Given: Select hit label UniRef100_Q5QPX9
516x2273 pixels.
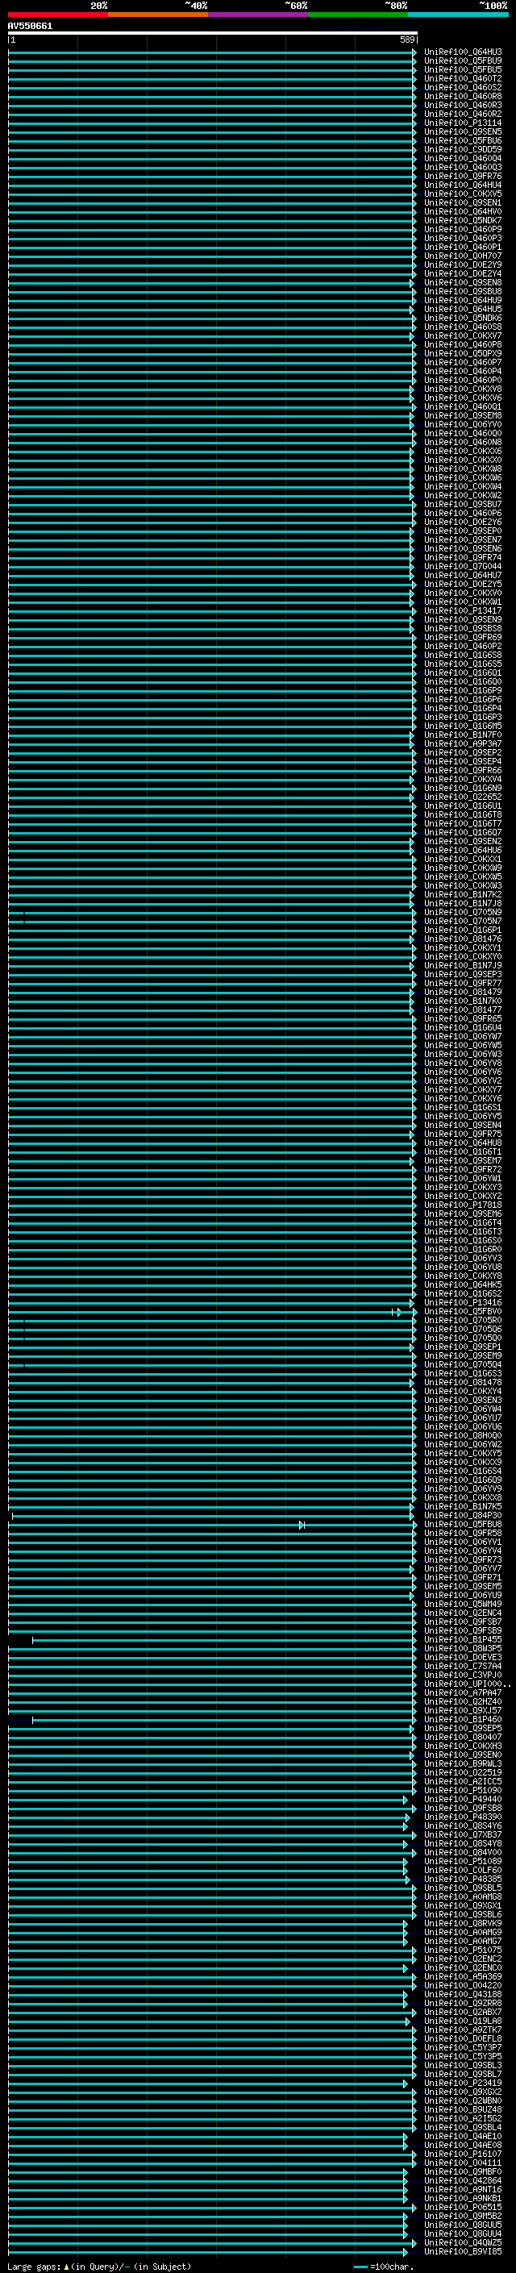Looking at the screenshot, I should pyautogui.click(x=463, y=354).
